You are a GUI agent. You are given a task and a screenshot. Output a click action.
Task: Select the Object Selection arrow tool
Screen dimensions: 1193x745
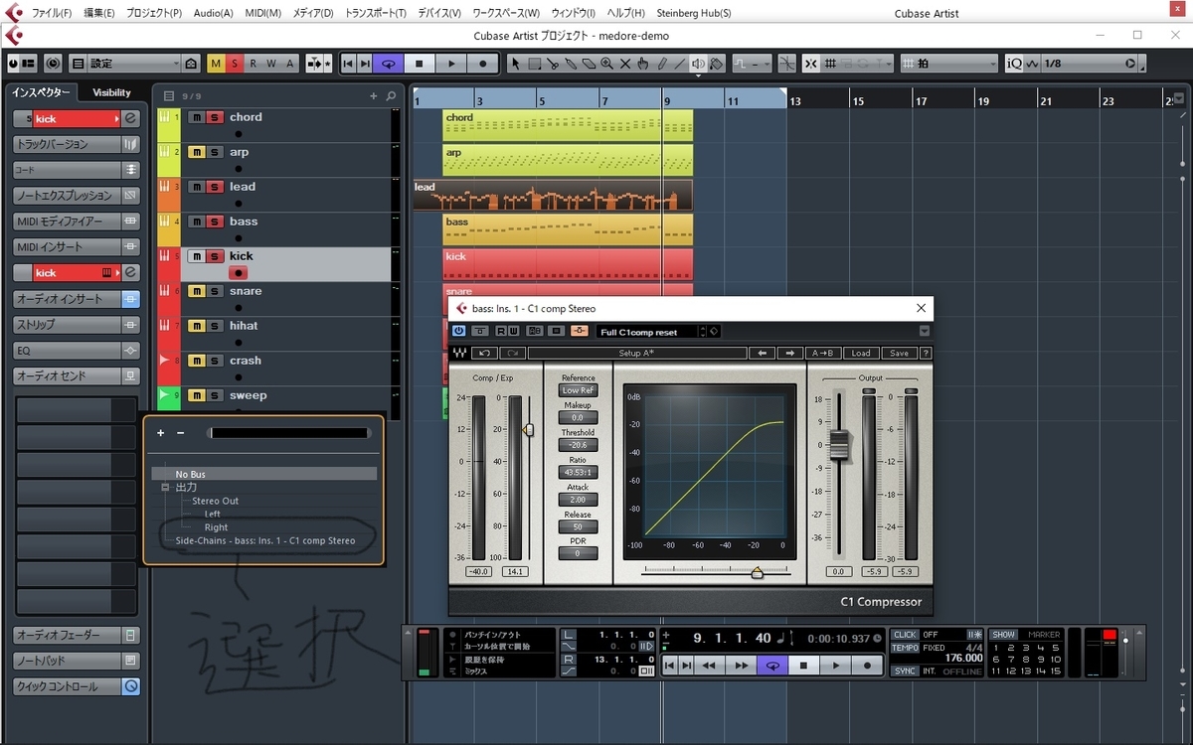click(x=515, y=64)
